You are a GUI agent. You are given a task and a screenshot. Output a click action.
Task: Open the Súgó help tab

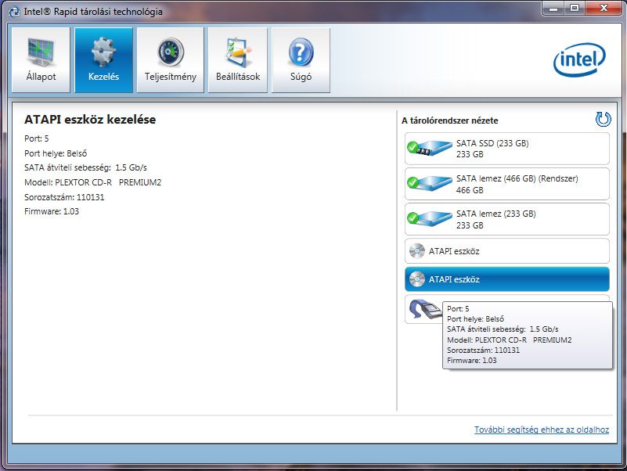301,60
